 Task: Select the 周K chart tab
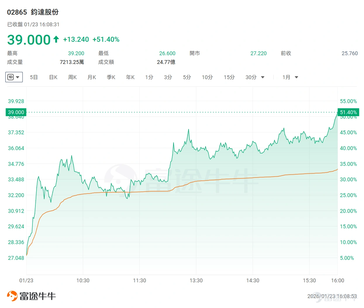pyautogui.click(x=72, y=77)
